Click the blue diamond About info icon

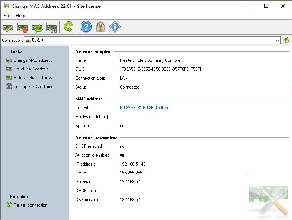pos(115,27)
